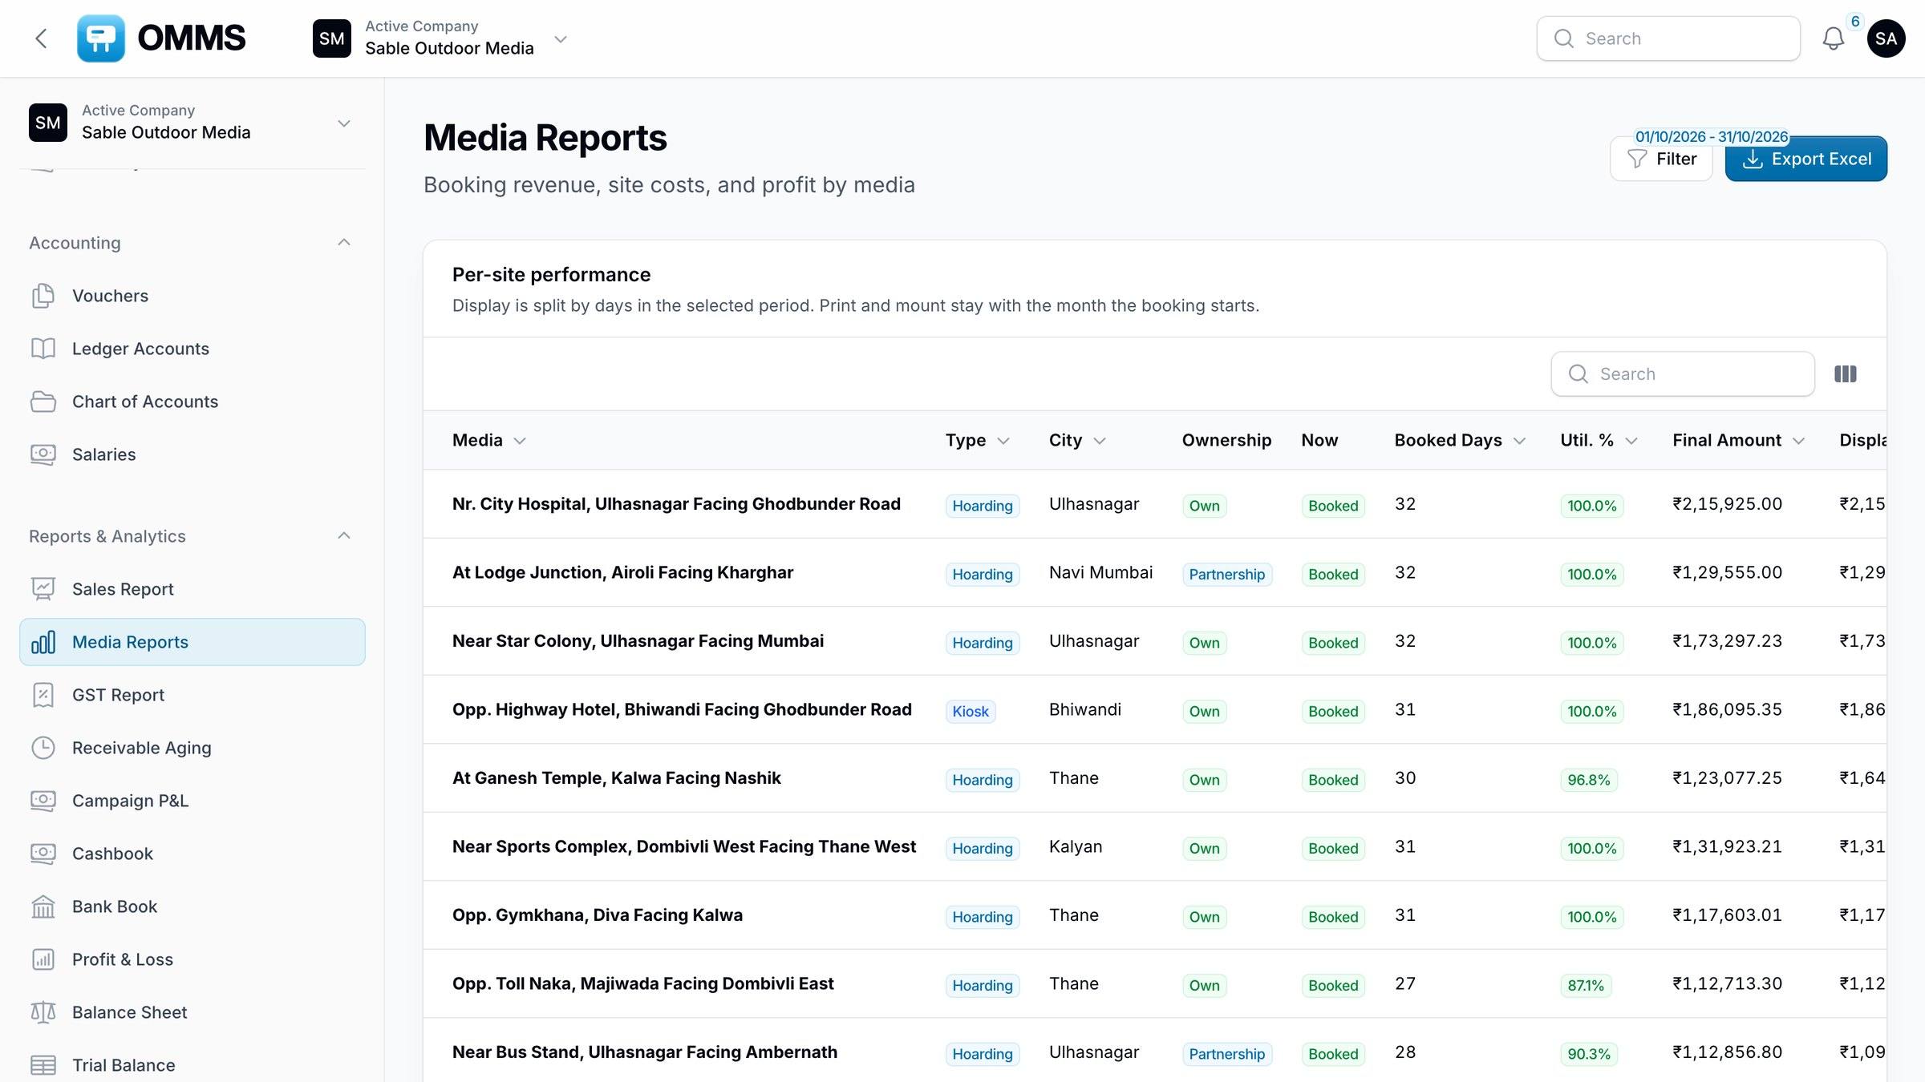Click the Receivable Aging clock icon
This screenshot has width=1925, height=1082.
click(x=43, y=748)
